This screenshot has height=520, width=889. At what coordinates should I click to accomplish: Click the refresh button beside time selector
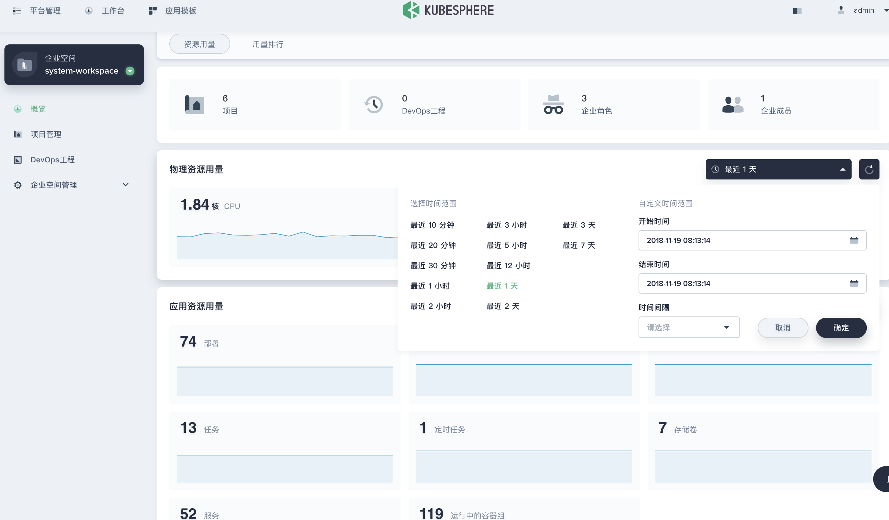click(x=869, y=169)
